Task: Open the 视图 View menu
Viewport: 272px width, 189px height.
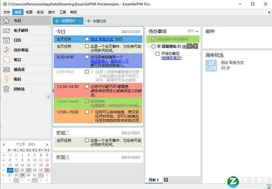Action: [29, 12]
